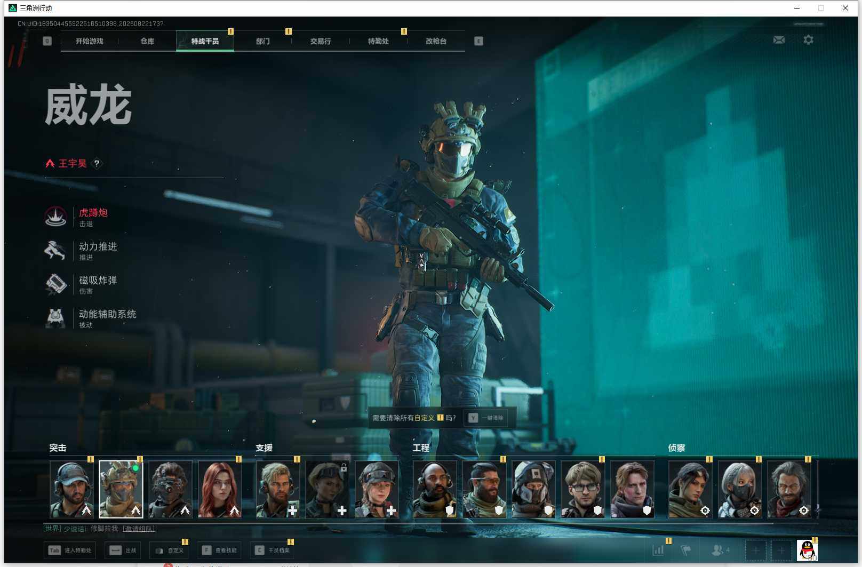Click the 侦察 class heading
862x567 pixels.
[676, 448]
